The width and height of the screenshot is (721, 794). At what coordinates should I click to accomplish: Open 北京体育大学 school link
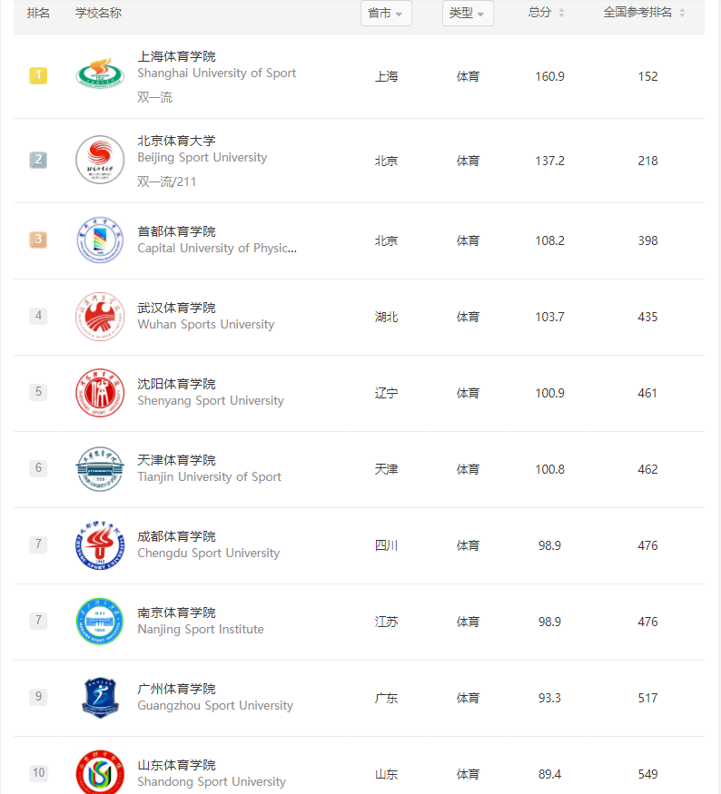pos(176,141)
